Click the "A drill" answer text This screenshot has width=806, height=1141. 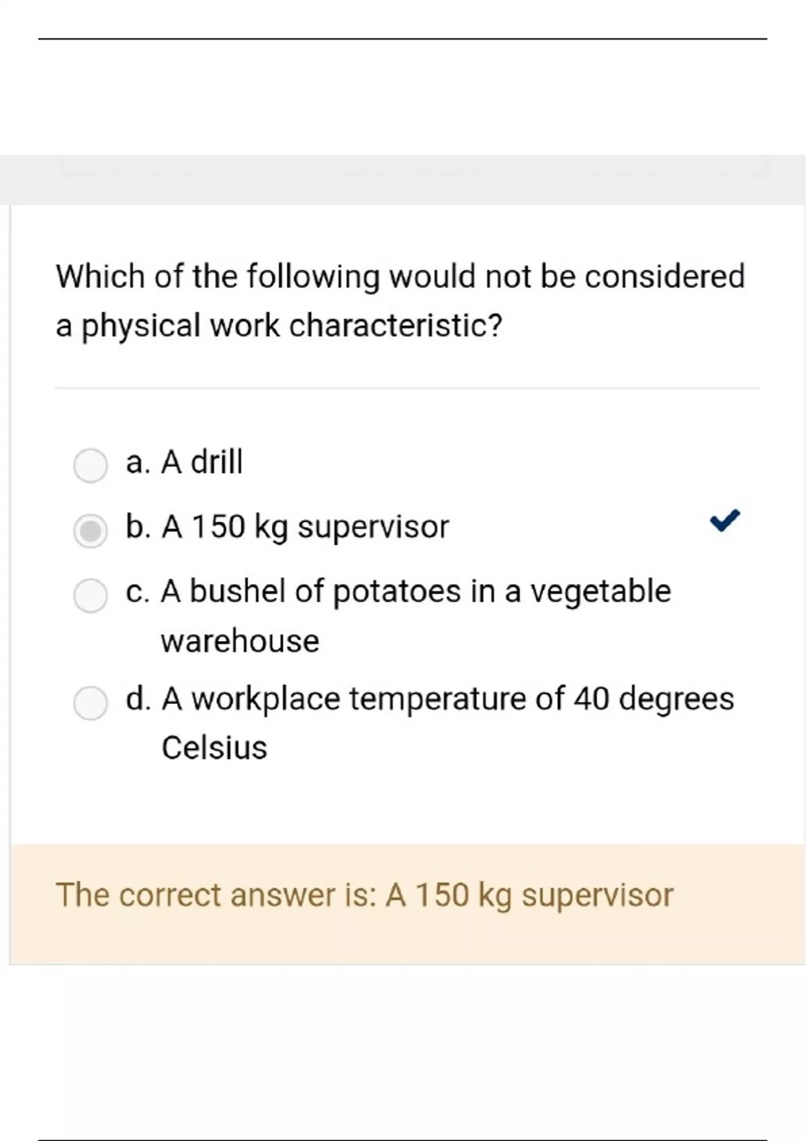[201, 462]
